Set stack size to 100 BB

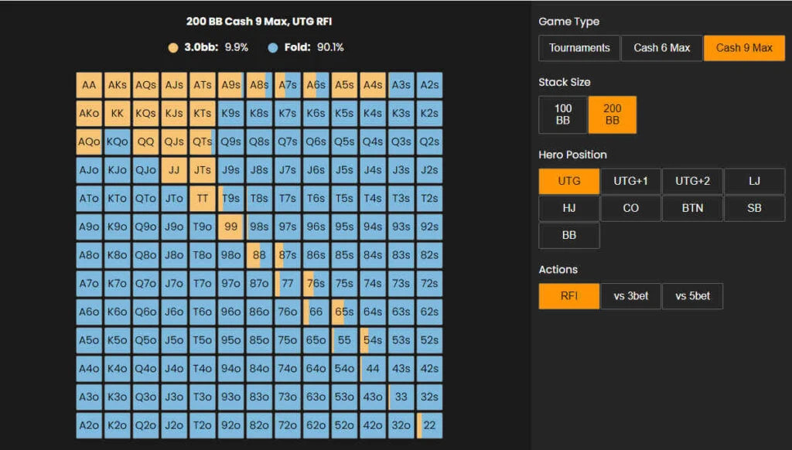[563, 114]
